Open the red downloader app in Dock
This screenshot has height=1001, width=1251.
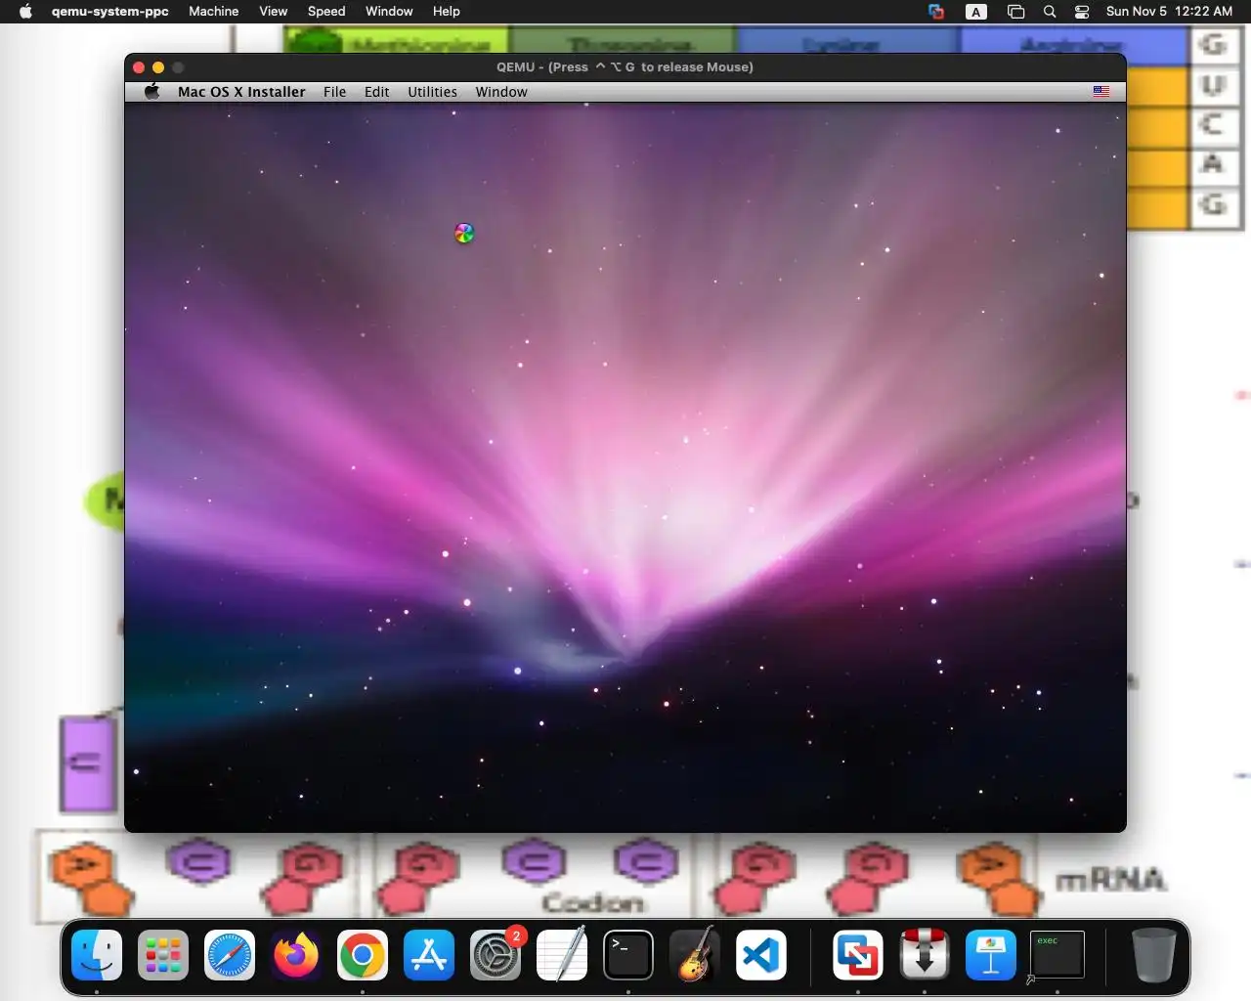925,955
